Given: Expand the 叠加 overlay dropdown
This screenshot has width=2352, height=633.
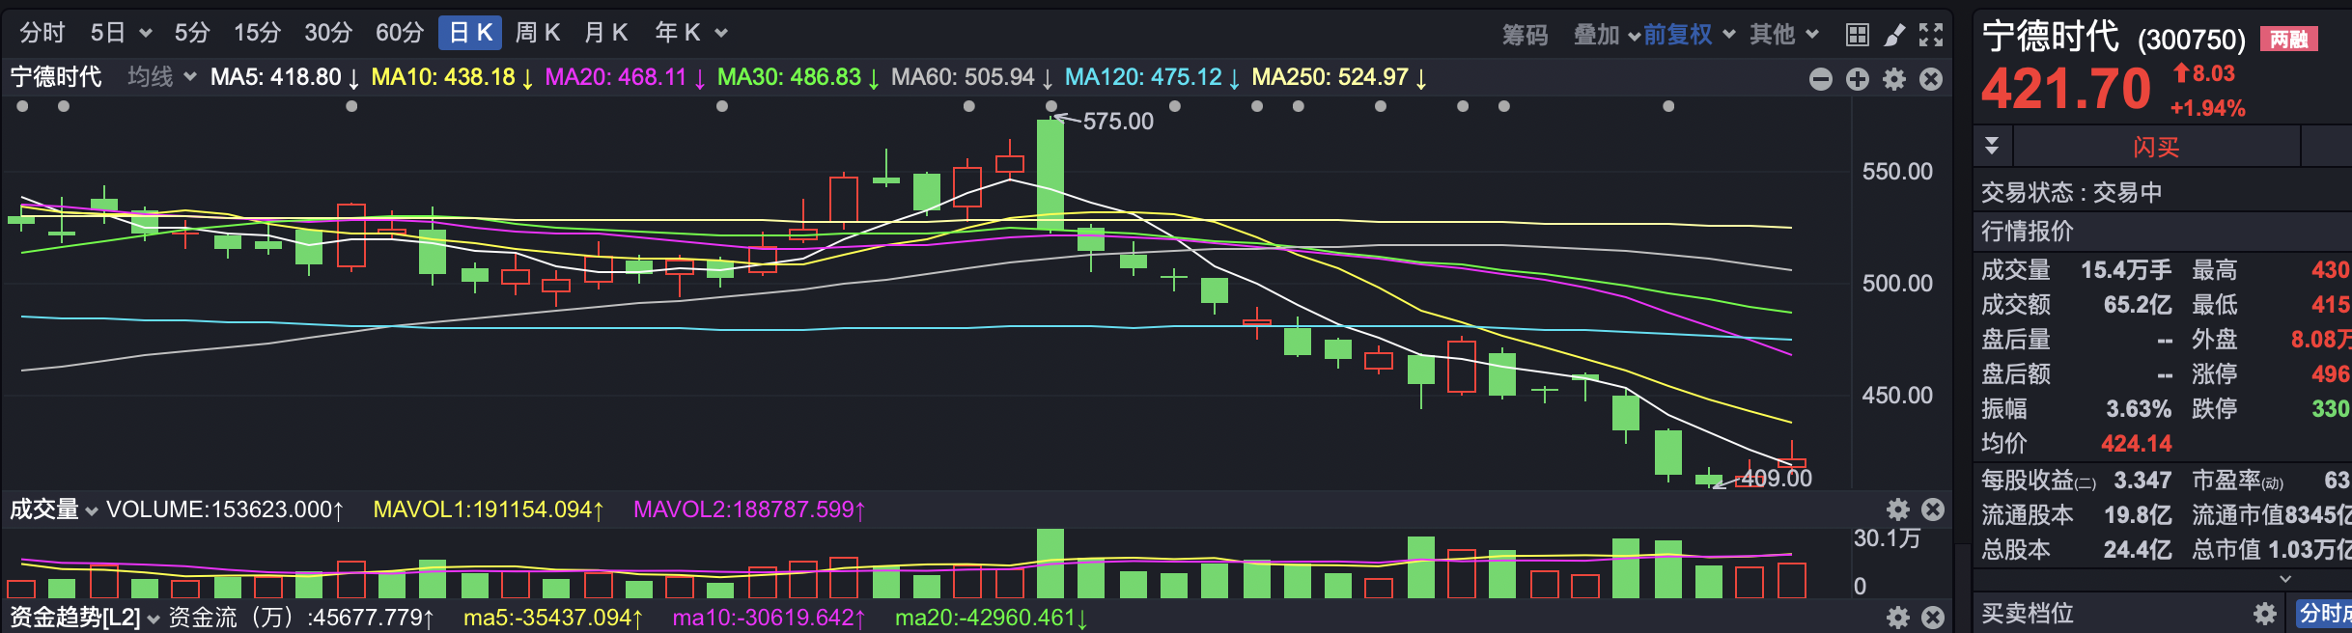Looking at the screenshot, I should tap(1606, 35).
